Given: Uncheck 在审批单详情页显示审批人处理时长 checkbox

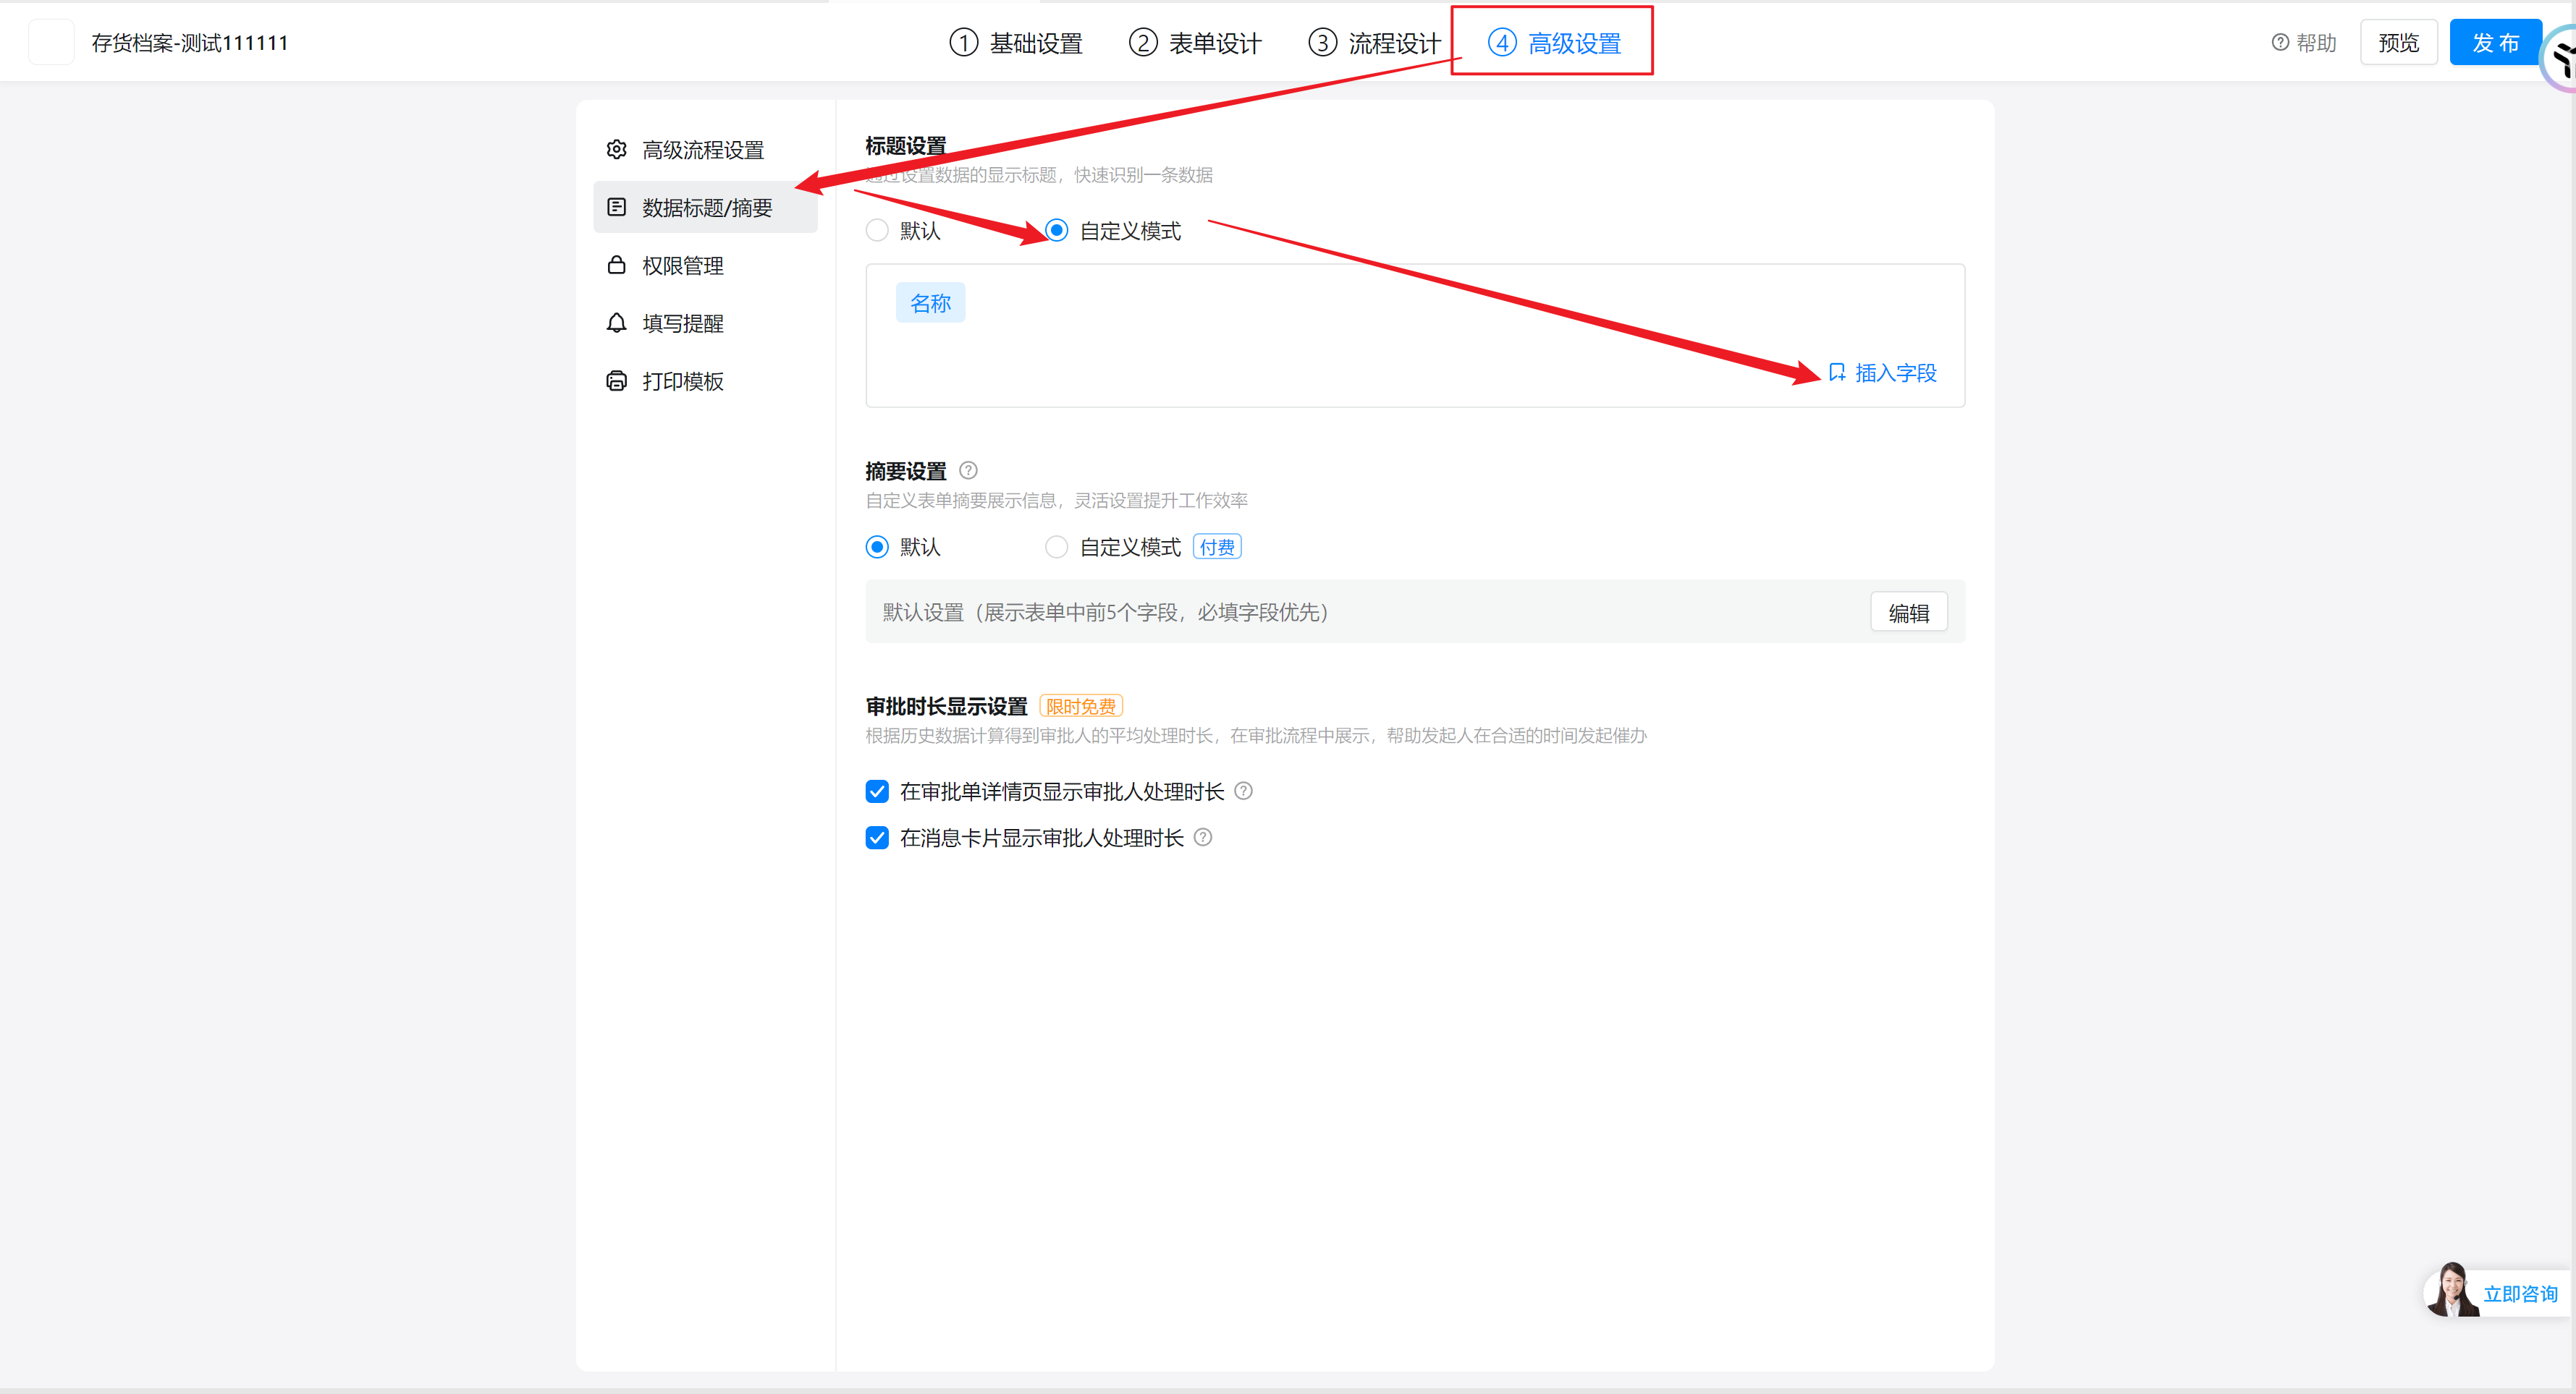Looking at the screenshot, I should point(877,791).
